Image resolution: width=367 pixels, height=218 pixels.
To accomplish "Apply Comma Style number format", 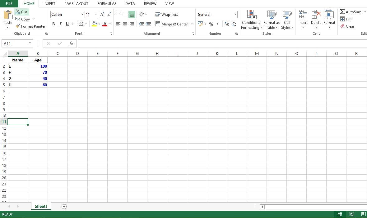I will tap(218, 24).
